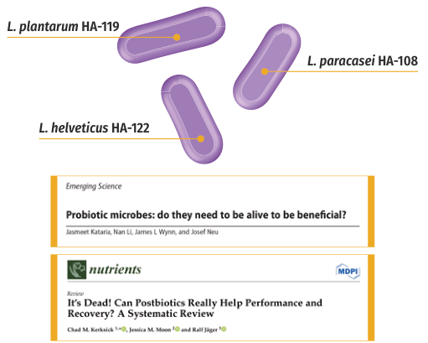
Task: Select the L. paracasei HA-108 label
Action: [x=363, y=61]
